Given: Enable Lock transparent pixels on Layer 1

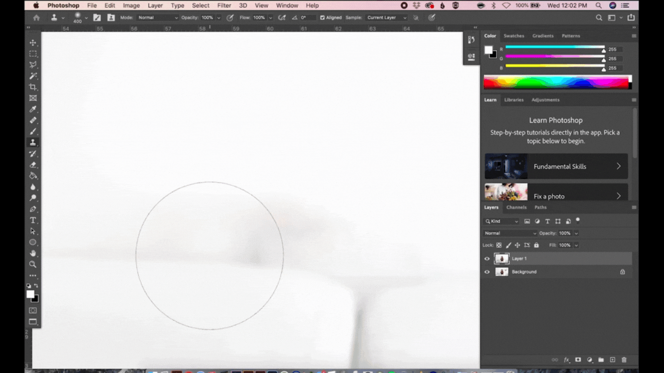Looking at the screenshot, I should pyautogui.click(x=499, y=245).
